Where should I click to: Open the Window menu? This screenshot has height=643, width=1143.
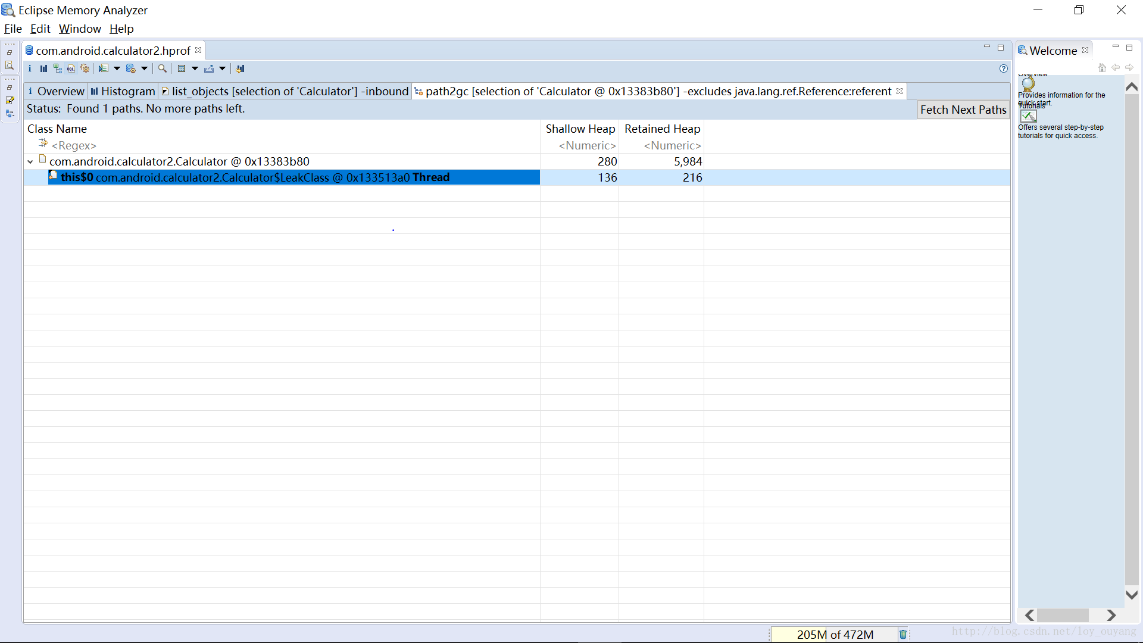click(80, 29)
